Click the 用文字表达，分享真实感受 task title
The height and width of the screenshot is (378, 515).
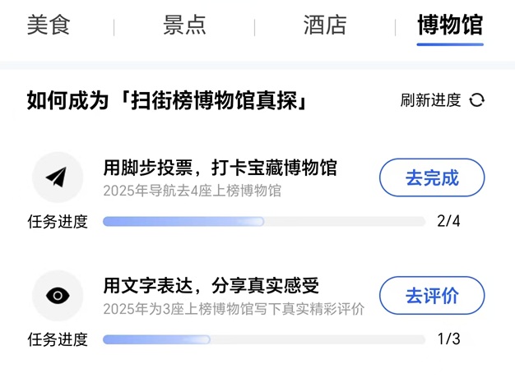pos(211,286)
